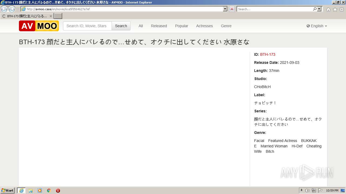
Task: Open the Windows Start button
Action: tap(8, 190)
